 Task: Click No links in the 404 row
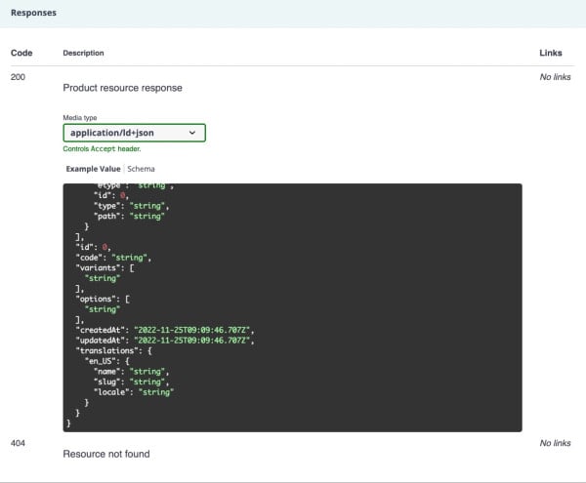(x=555, y=443)
